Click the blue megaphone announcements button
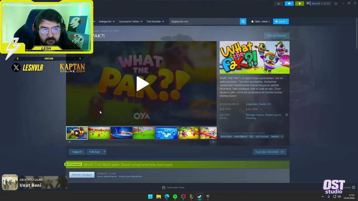The width and height of the screenshot is (358, 201). [x=289, y=3]
